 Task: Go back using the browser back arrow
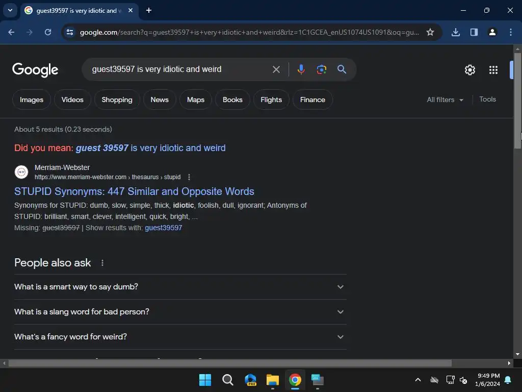pos(11,32)
